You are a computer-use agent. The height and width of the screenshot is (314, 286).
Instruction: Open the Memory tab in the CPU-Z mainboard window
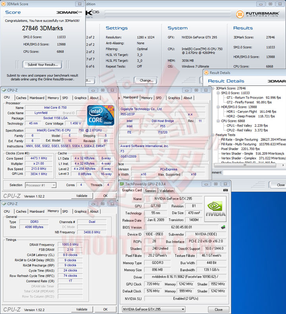(x=147, y=98)
